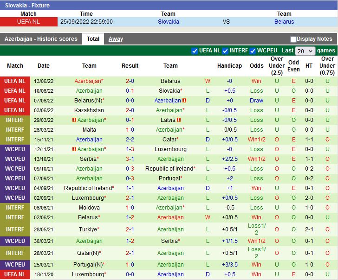Open the Last 20 games dropdown
This screenshot has height=280, width=338.
pos(305,51)
